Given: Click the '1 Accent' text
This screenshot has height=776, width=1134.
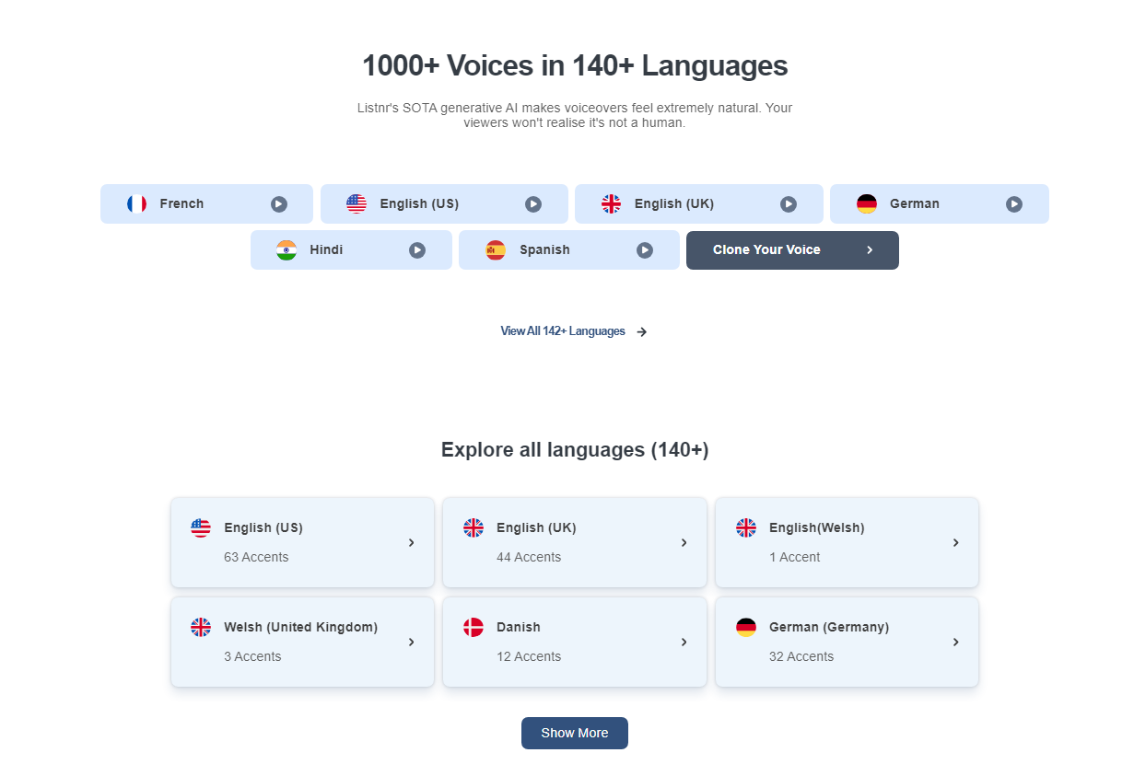Looking at the screenshot, I should pos(794,557).
